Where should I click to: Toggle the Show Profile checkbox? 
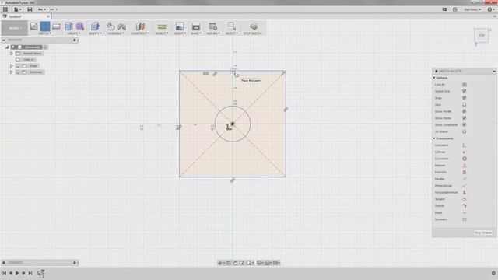(x=465, y=111)
